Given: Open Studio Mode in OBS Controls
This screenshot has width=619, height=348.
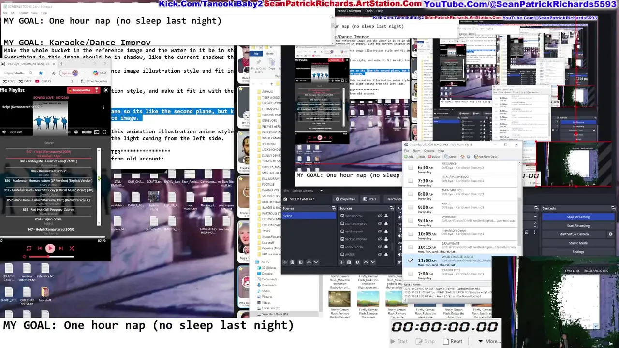Looking at the screenshot, I should click(578, 243).
